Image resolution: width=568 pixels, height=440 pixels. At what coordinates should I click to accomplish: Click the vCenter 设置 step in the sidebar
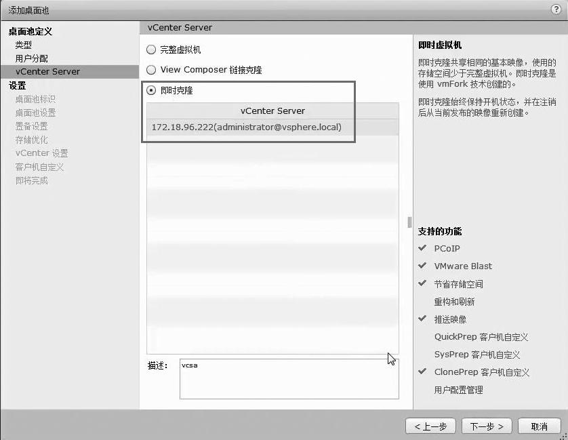coord(41,153)
